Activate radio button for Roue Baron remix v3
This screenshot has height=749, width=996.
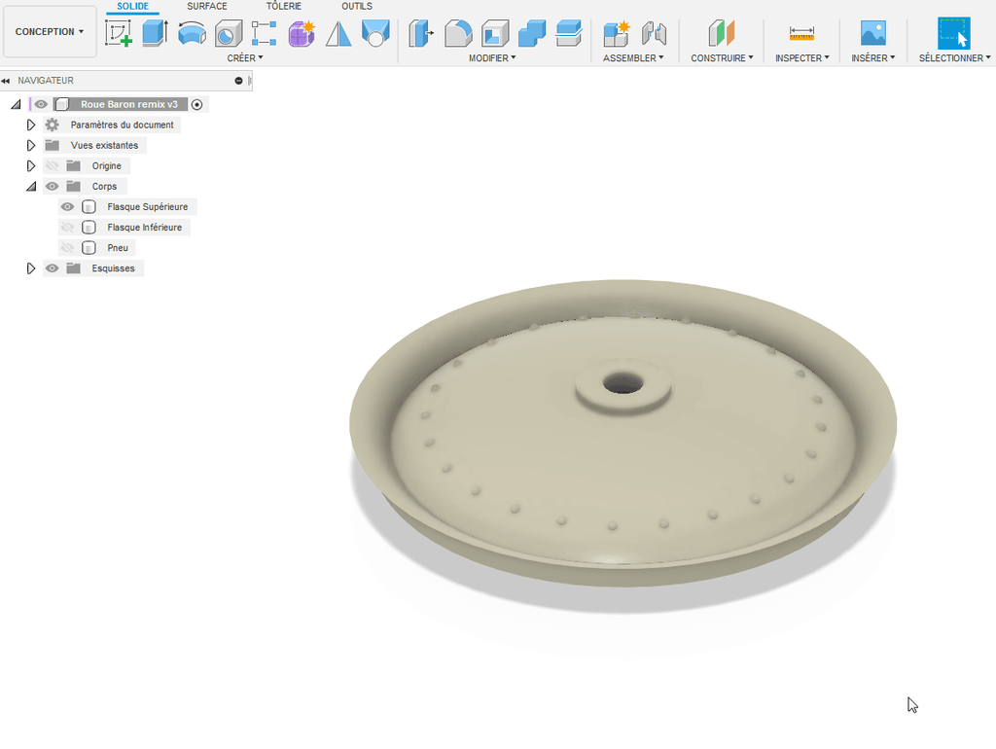196,104
